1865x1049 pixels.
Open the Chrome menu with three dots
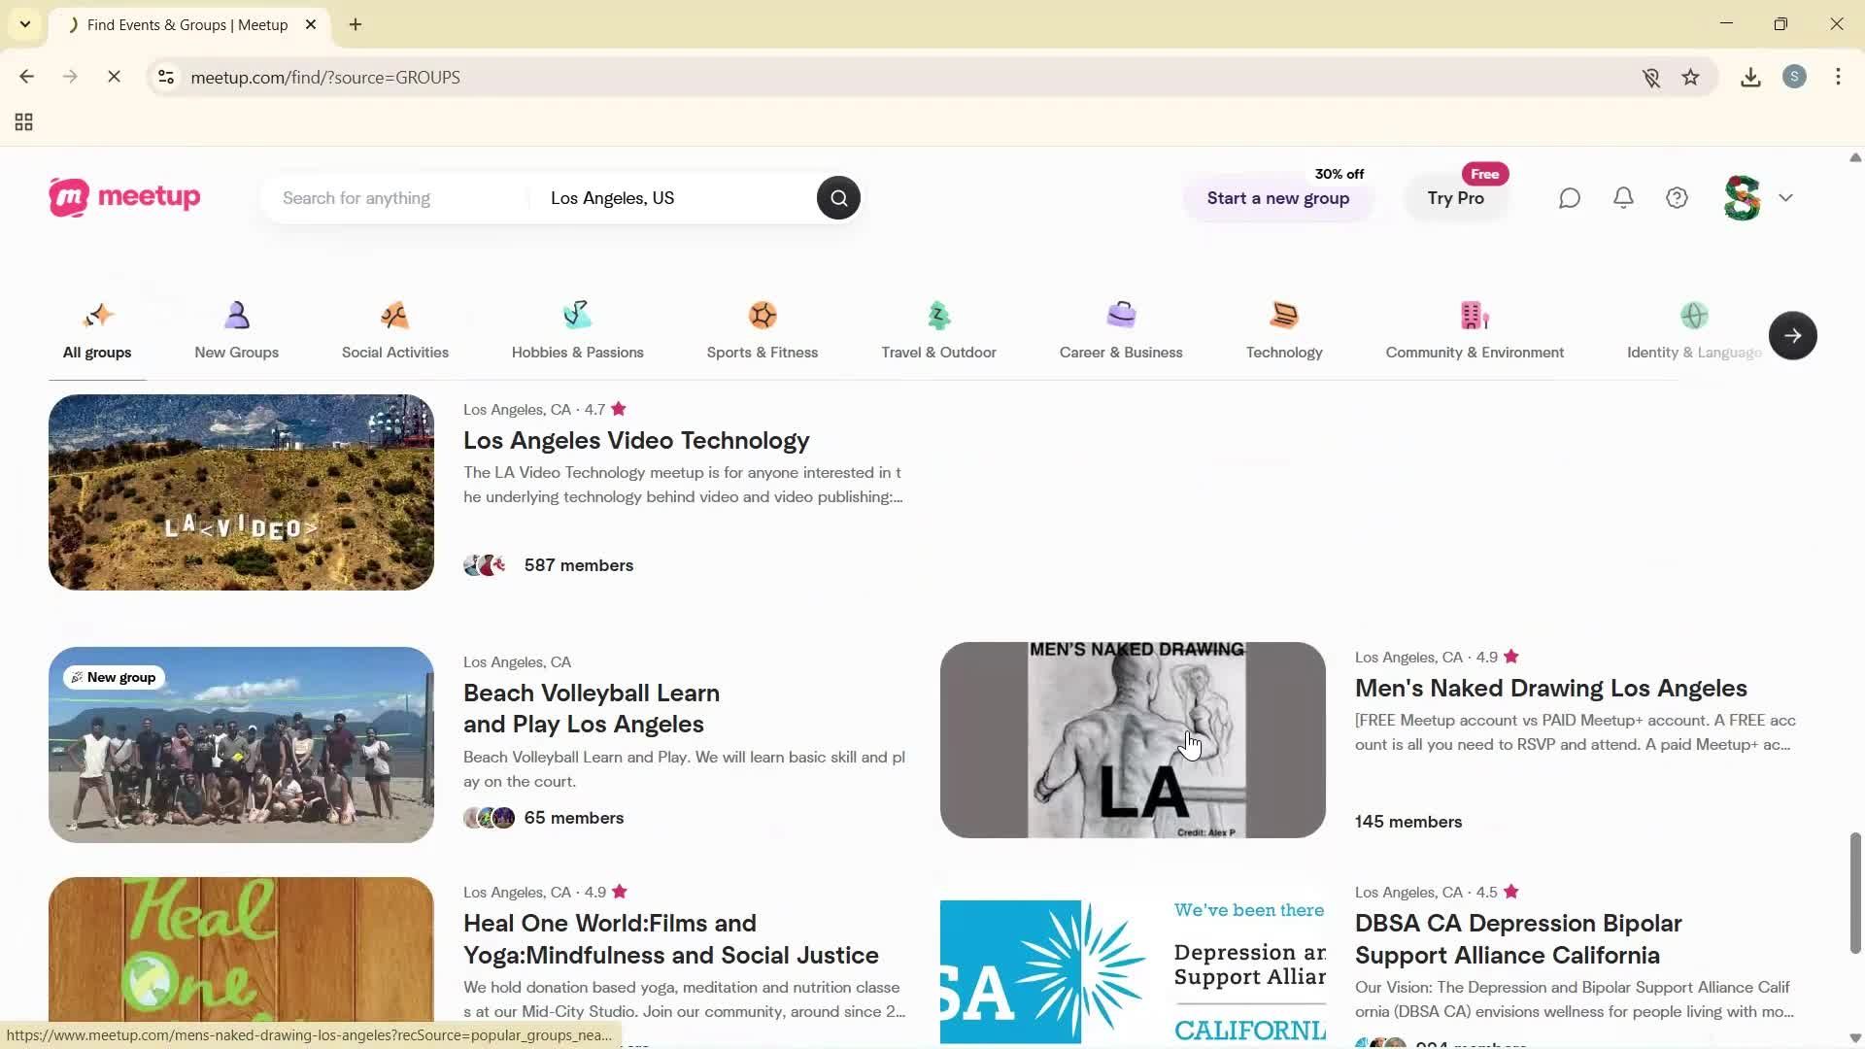(1838, 77)
